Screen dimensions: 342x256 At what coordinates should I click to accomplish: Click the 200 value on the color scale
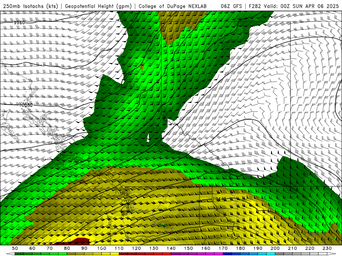[x=275, y=248]
